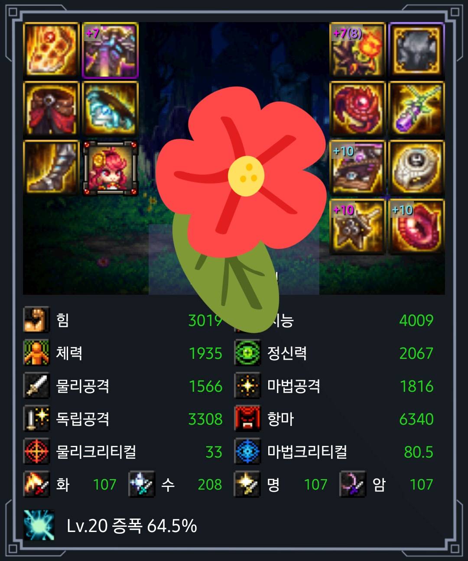Click the 마법크리티컬 magic critical icon

[x=247, y=451]
